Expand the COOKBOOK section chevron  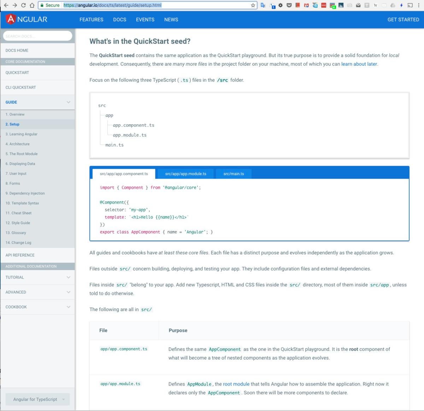tap(69, 307)
